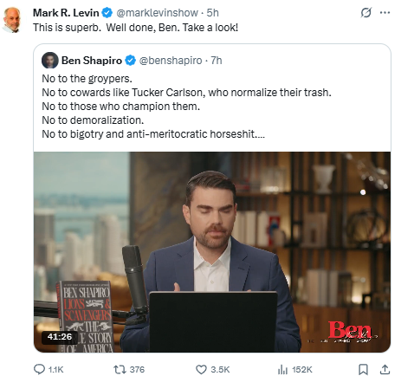Visit the Mark R. Levin display name link
Viewport: 401px width, 376px height.
pos(66,13)
